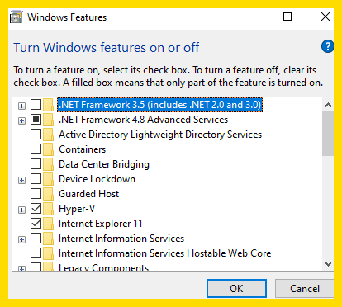Viewport: 342px width, 307px height.
Task: Expand the Internet Information Services node
Action: pyautogui.click(x=21, y=239)
